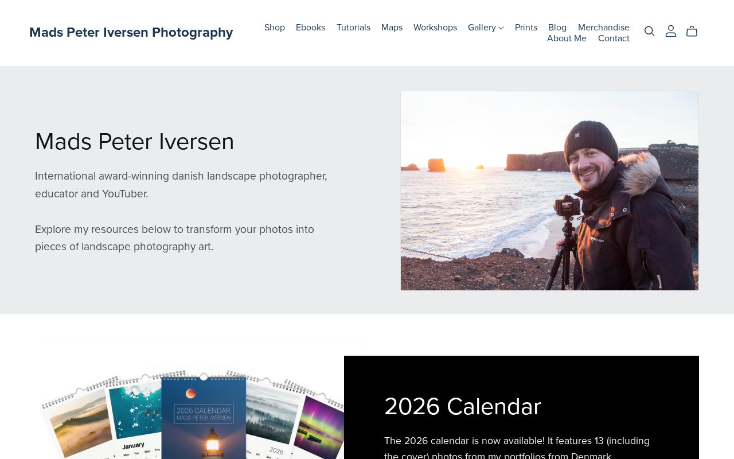
Task: Go to the Ebooks page
Action: [310, 28]
